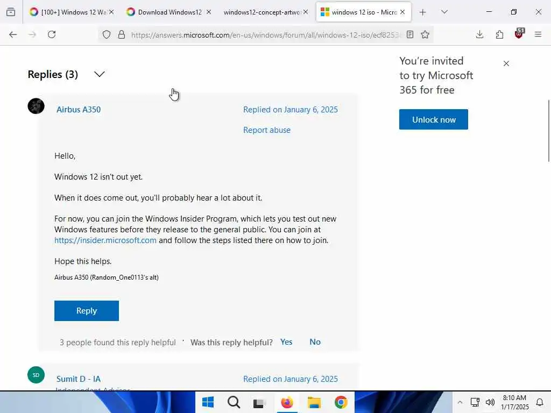Open a new tab with the plus button

(x=423, y=12)
